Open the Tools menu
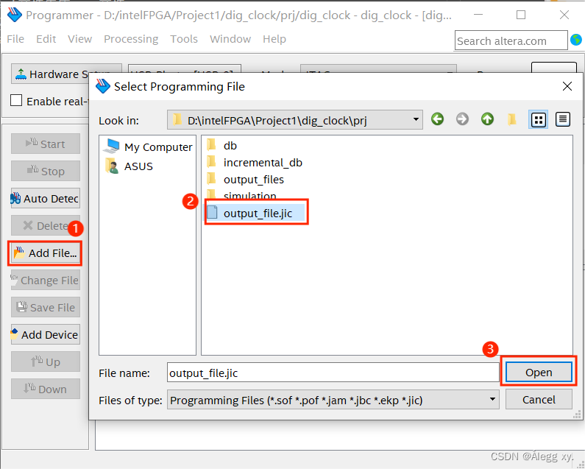The height and width of the screenshot is (469, 585). (x=184, y=39)
